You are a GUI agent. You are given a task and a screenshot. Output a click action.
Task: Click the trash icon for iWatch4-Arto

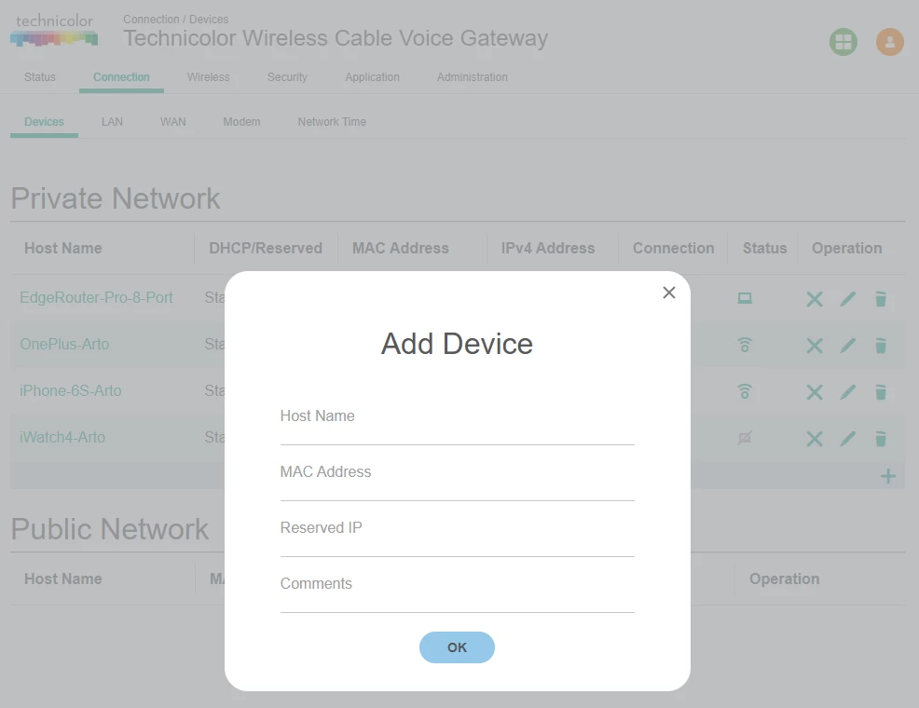(880, 439)
